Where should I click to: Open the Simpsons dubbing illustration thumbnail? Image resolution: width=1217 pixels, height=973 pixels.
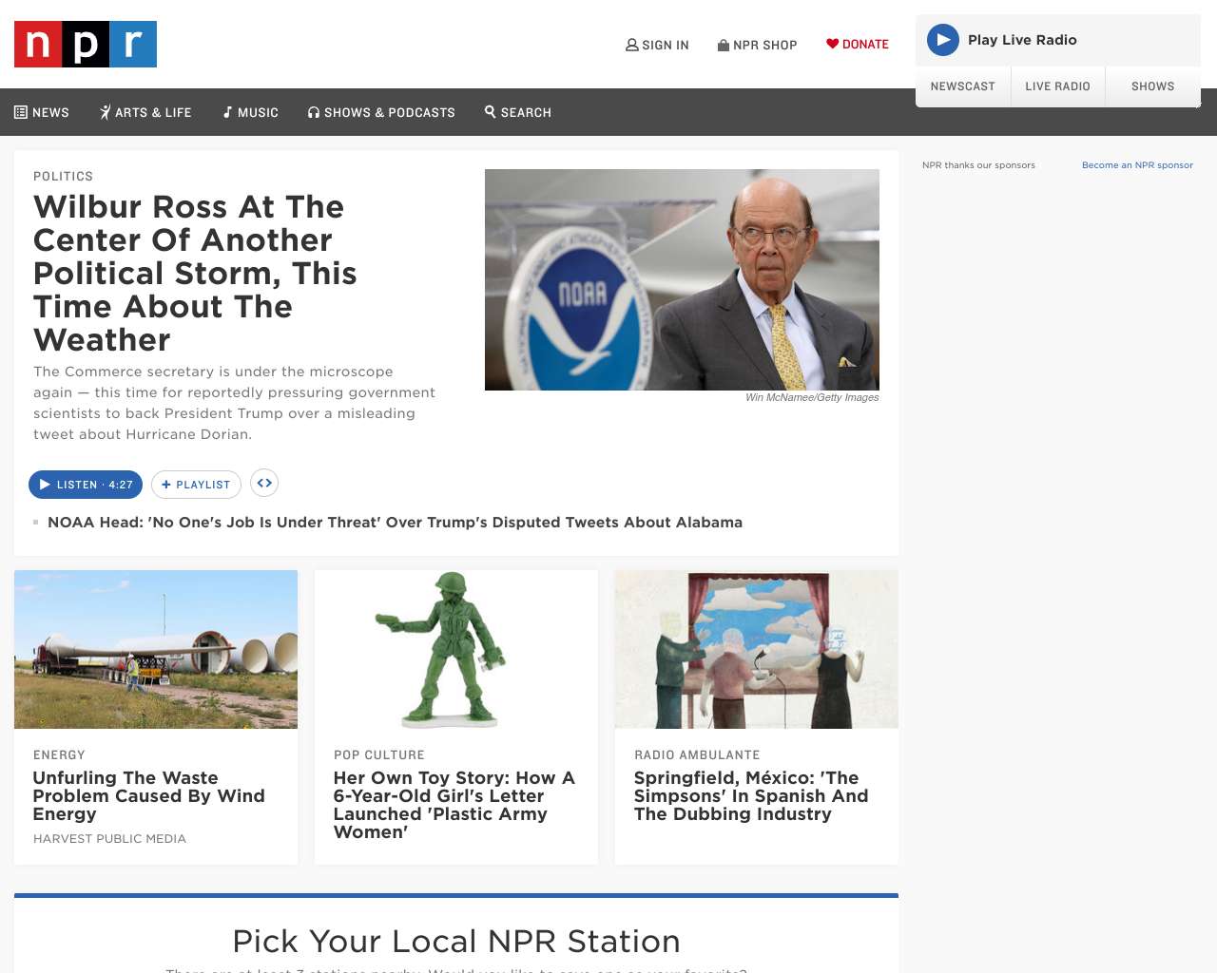(x=757, y=649)
